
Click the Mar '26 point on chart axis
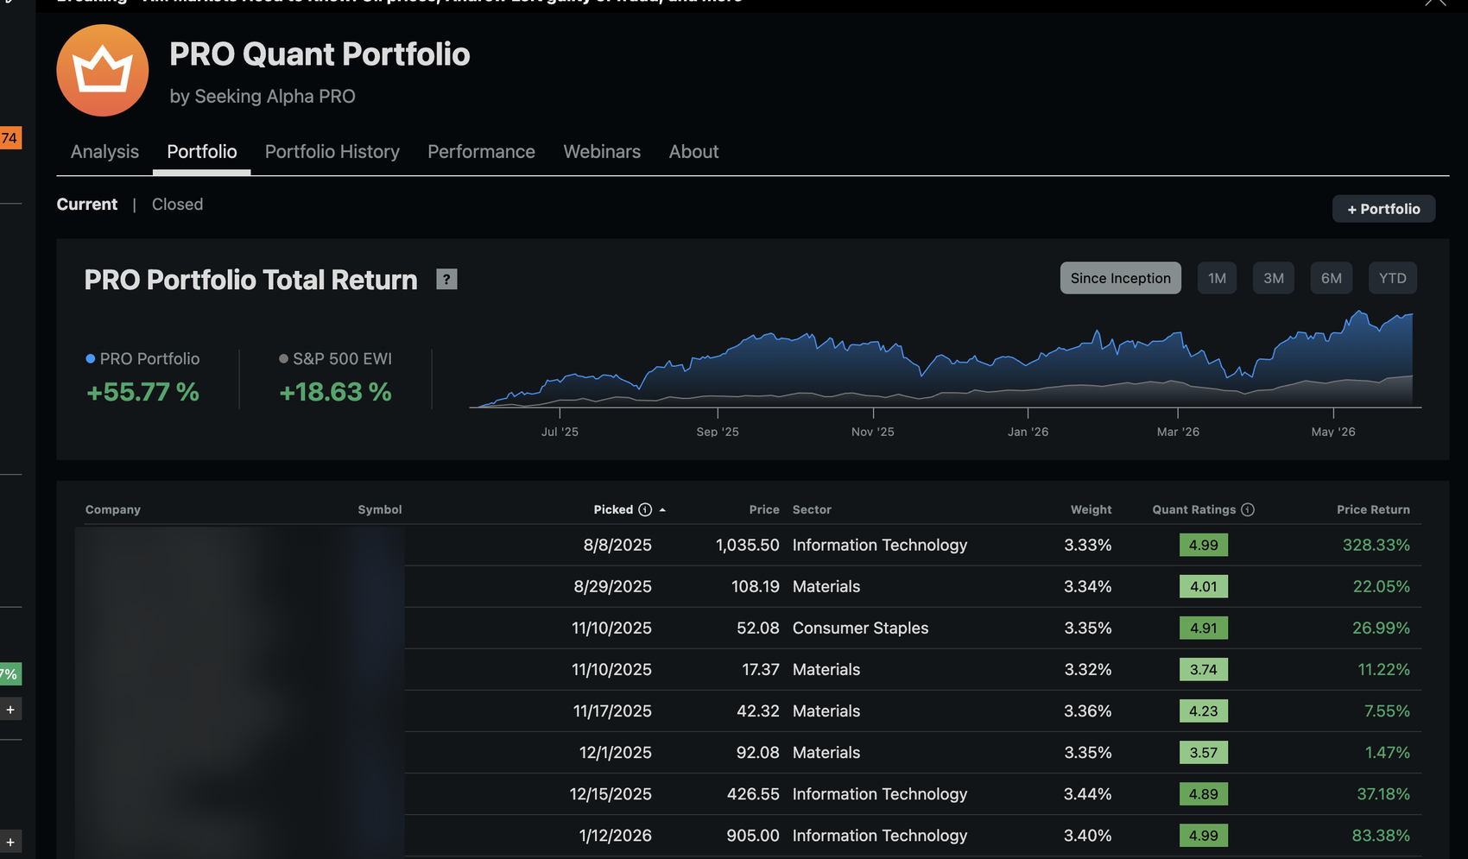(x=1178, y=432)
